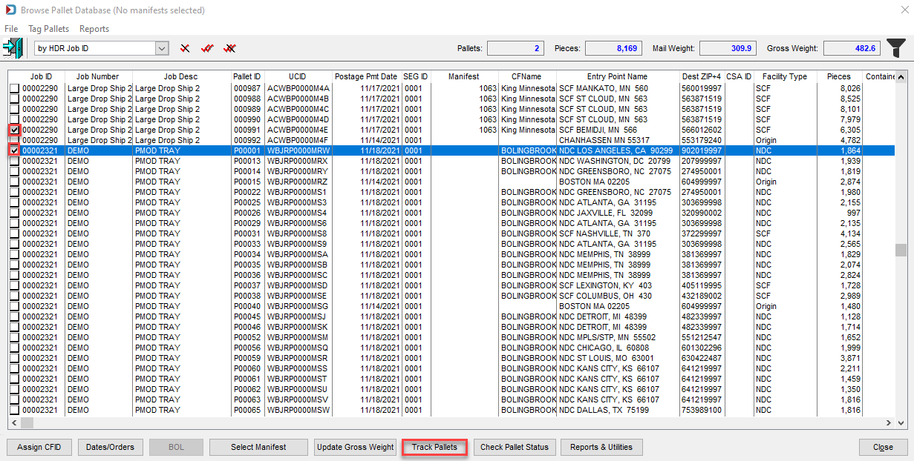
Task: Click the 'SCF COLUMBUS, OH 430' cell
Action: [618, 296]
